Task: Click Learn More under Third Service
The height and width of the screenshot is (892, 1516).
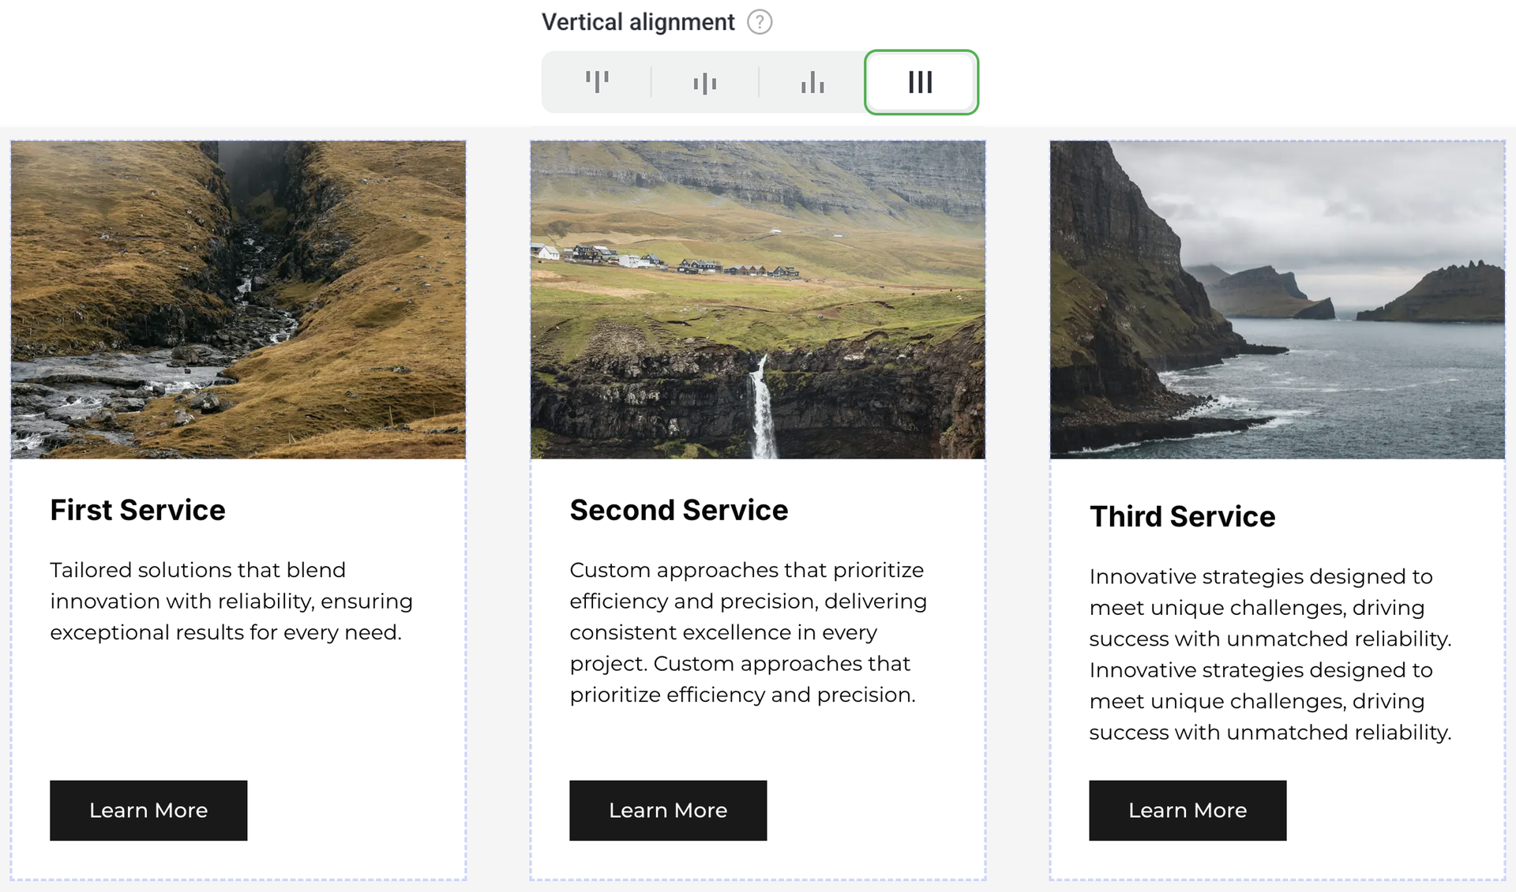Action: click(x=1188, y=810)
